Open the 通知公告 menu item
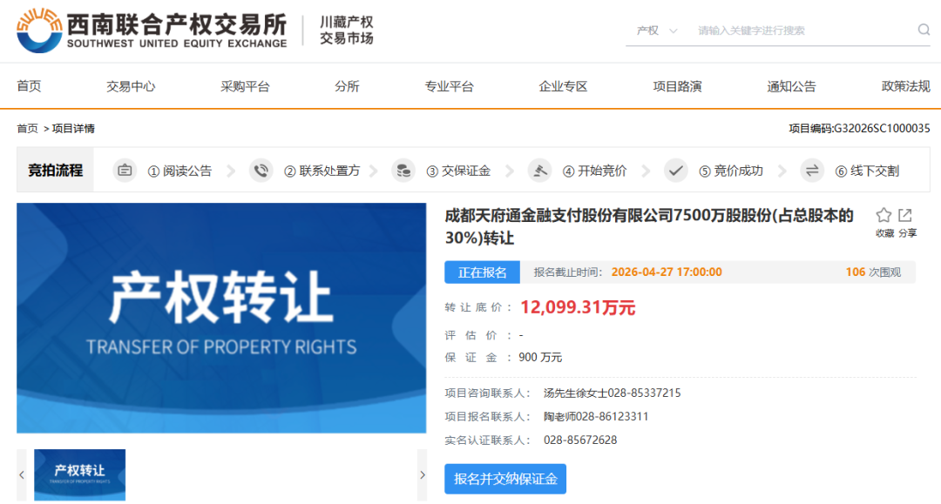941x504 pixels. click(x=791, y=86)
